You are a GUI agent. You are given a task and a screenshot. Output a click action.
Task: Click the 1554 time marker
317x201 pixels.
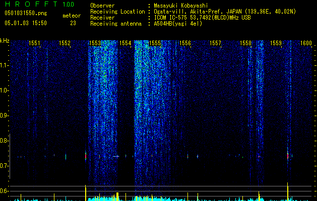tap(125, 43)
